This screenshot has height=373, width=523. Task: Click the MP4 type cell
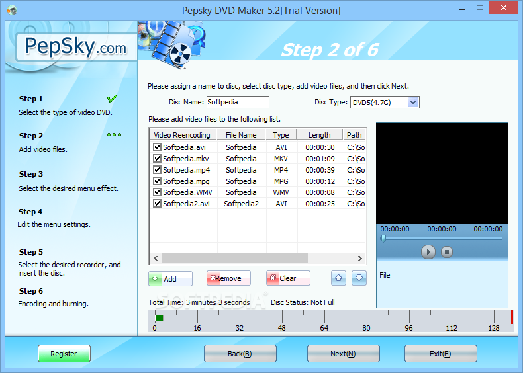281,170
